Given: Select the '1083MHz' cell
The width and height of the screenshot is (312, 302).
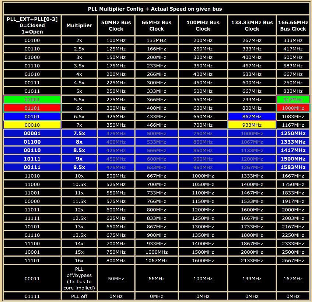Looking at the screenshot, I should click(x=293, y=117).
